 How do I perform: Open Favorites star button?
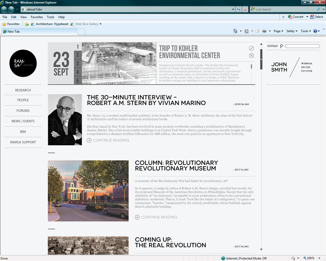click(11, 24)
